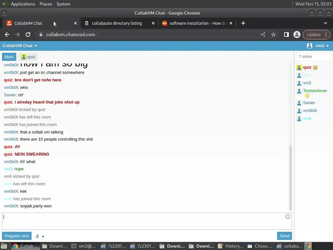The width and height of the screenshot is (333, 250).
Task: Click the vm6 avatar in user list
Action: (x=299, y=118)
